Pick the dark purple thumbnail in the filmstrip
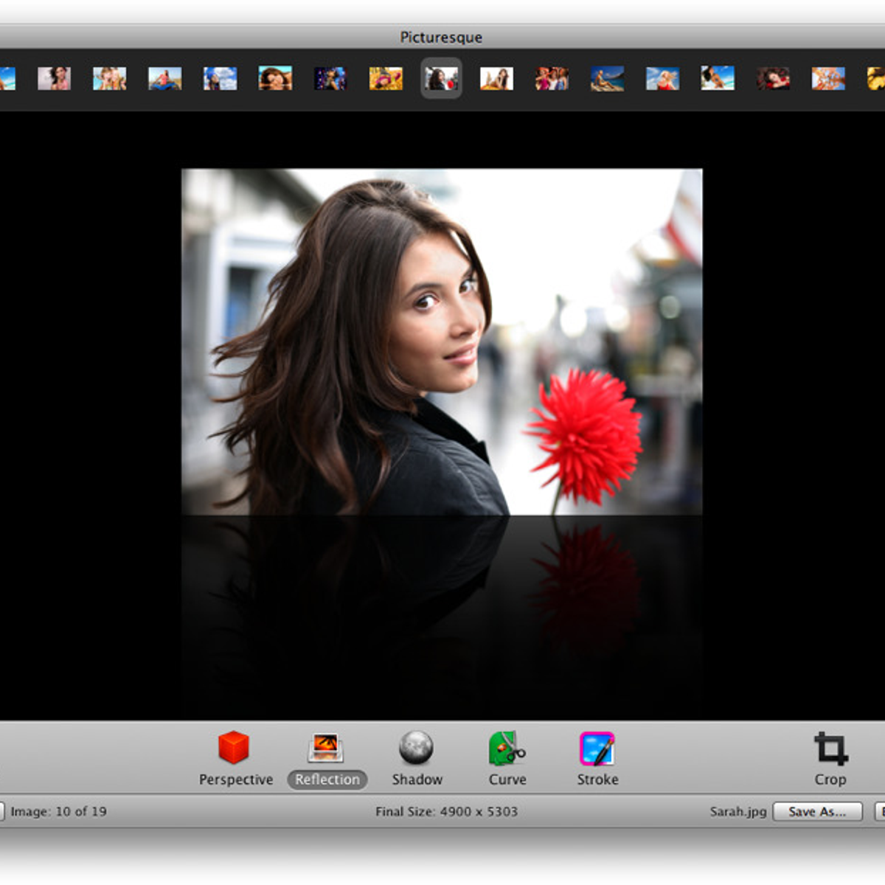The height and width of the screenshot is (885, 885). 330,78
